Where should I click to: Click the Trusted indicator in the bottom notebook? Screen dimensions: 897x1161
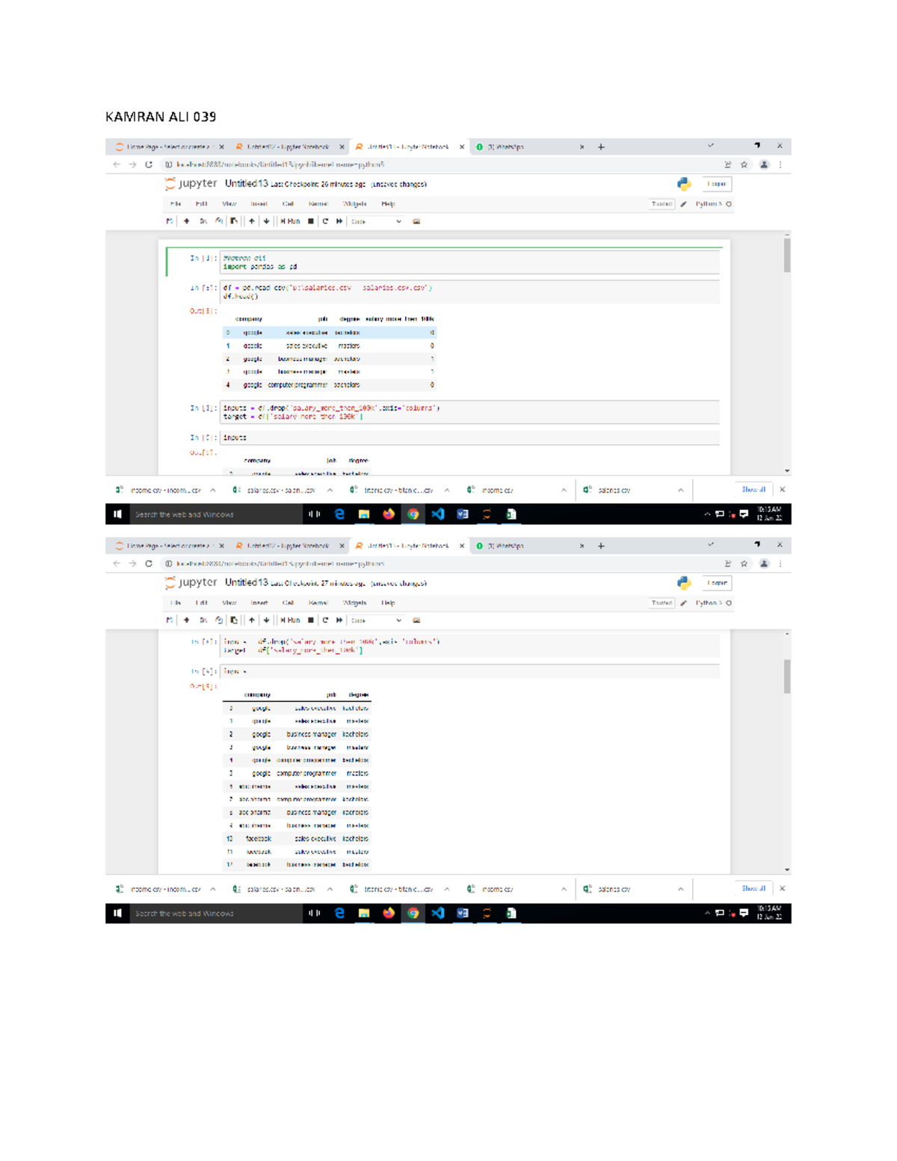pyautogui.click(x=662, y=603)
